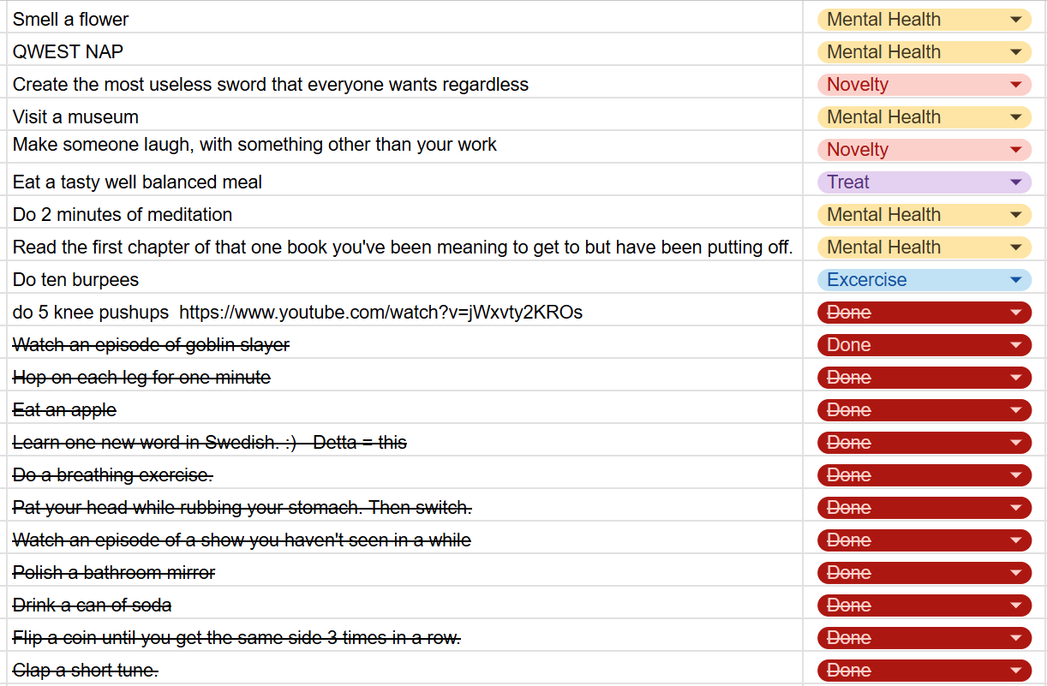Select the cell Hop on each leg for one minute
Screen dimensions: 1047x686
[x=404, y=378]
